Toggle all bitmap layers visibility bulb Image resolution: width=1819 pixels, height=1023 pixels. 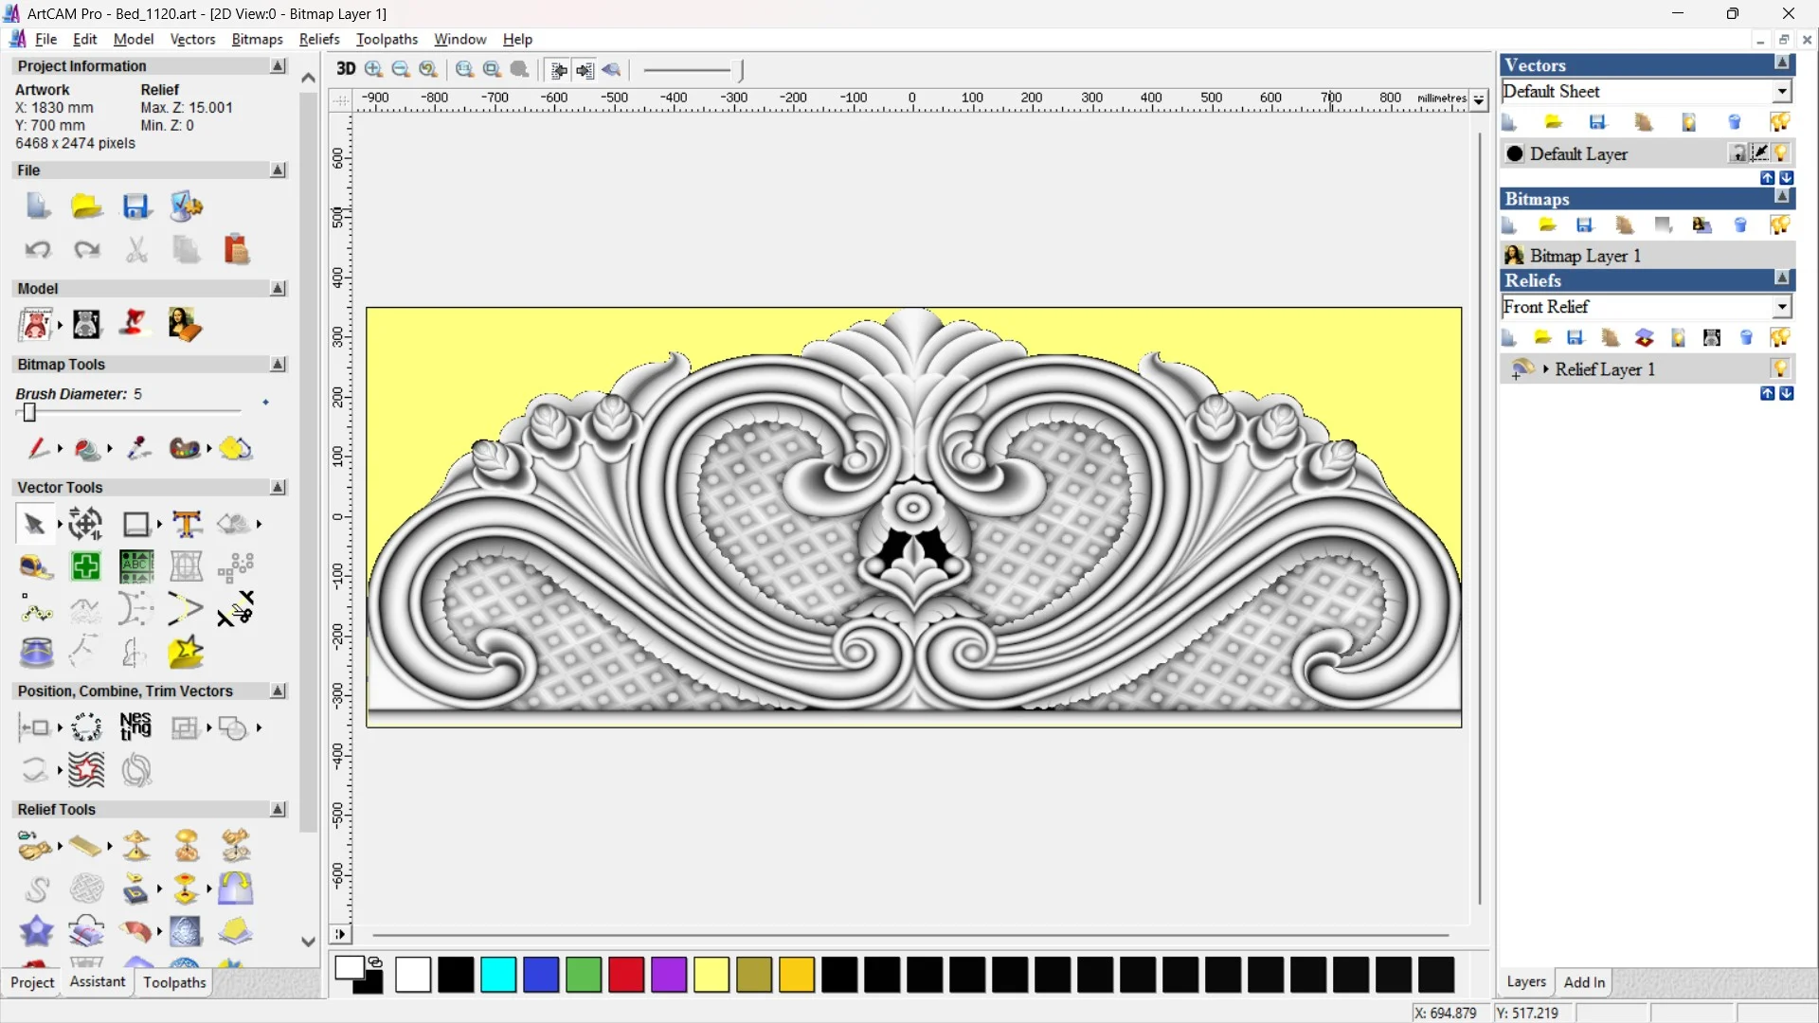(x=1780, y=225)
